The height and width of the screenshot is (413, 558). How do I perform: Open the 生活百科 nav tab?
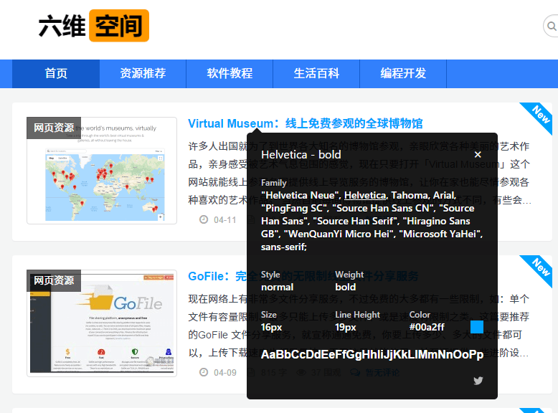point(316,74)
